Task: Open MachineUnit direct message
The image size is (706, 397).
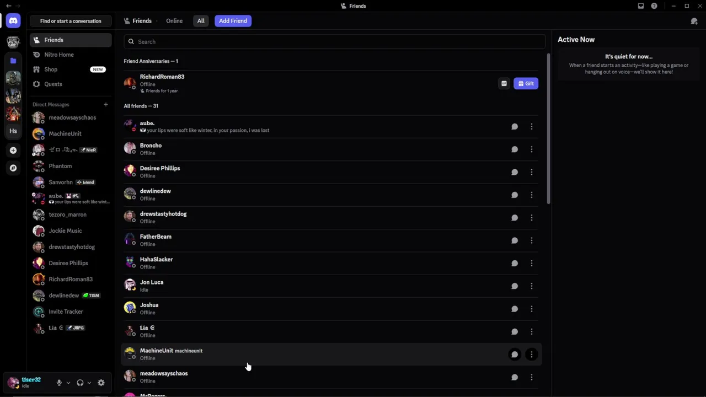Action: [x=71, y=133]
